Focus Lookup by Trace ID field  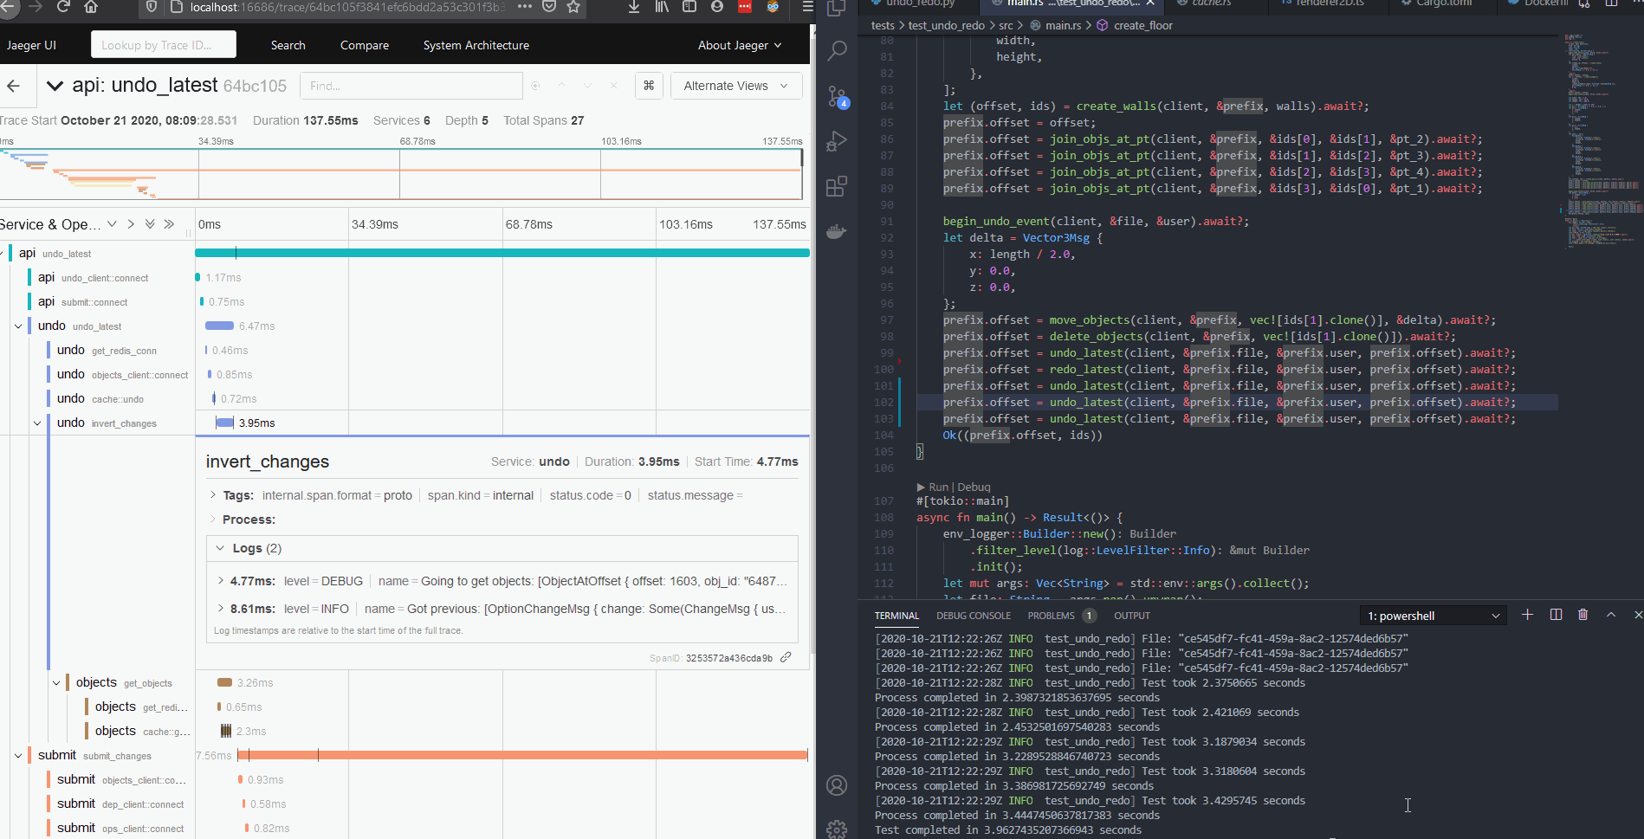[164, 45]
